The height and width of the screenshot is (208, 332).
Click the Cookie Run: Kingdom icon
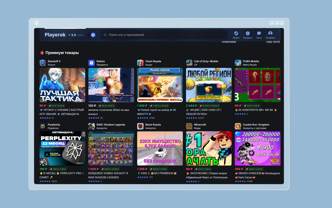point(238,126)
